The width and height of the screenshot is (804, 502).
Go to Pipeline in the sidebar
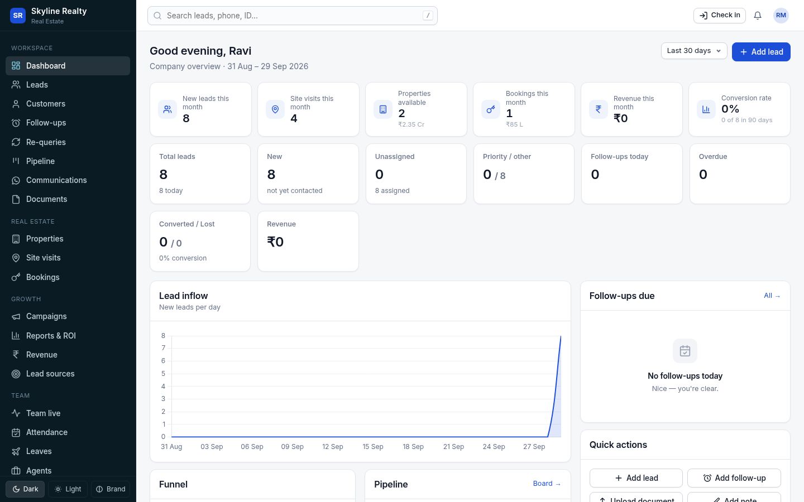click(68, 161)
